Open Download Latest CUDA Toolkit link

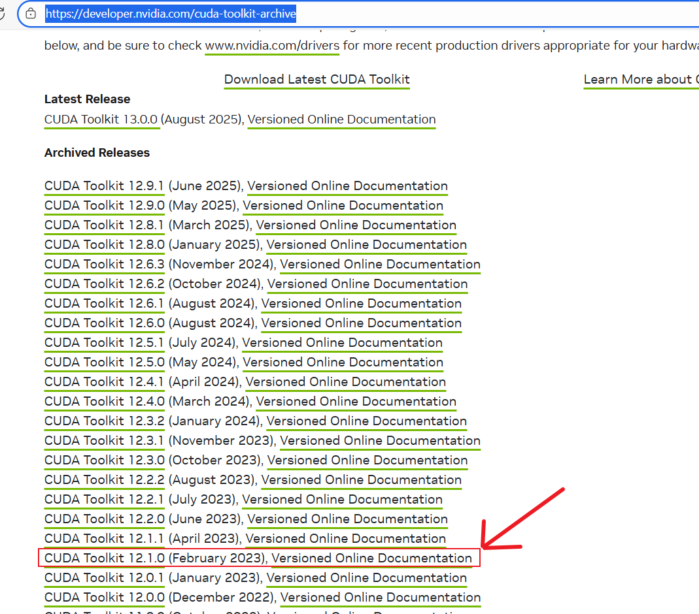[317, 79]
